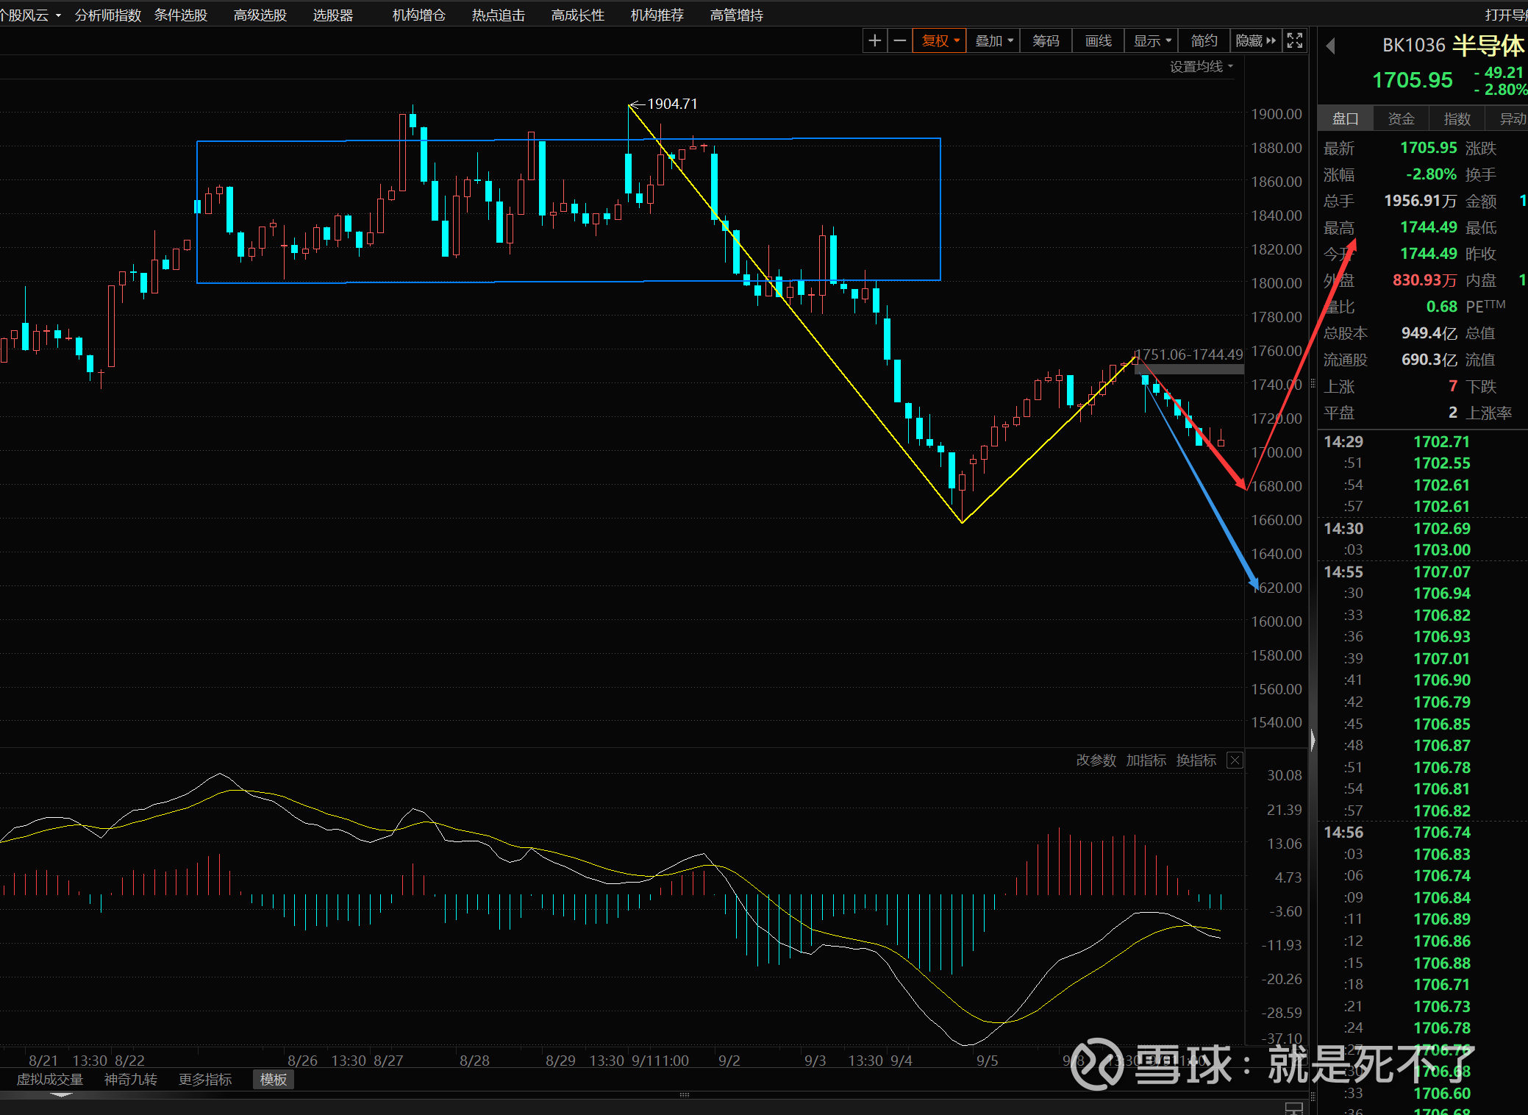Collapse side panel with 隐藏 arrows
Viewport: 1528px width, 1115px height.
point(1256,41)
